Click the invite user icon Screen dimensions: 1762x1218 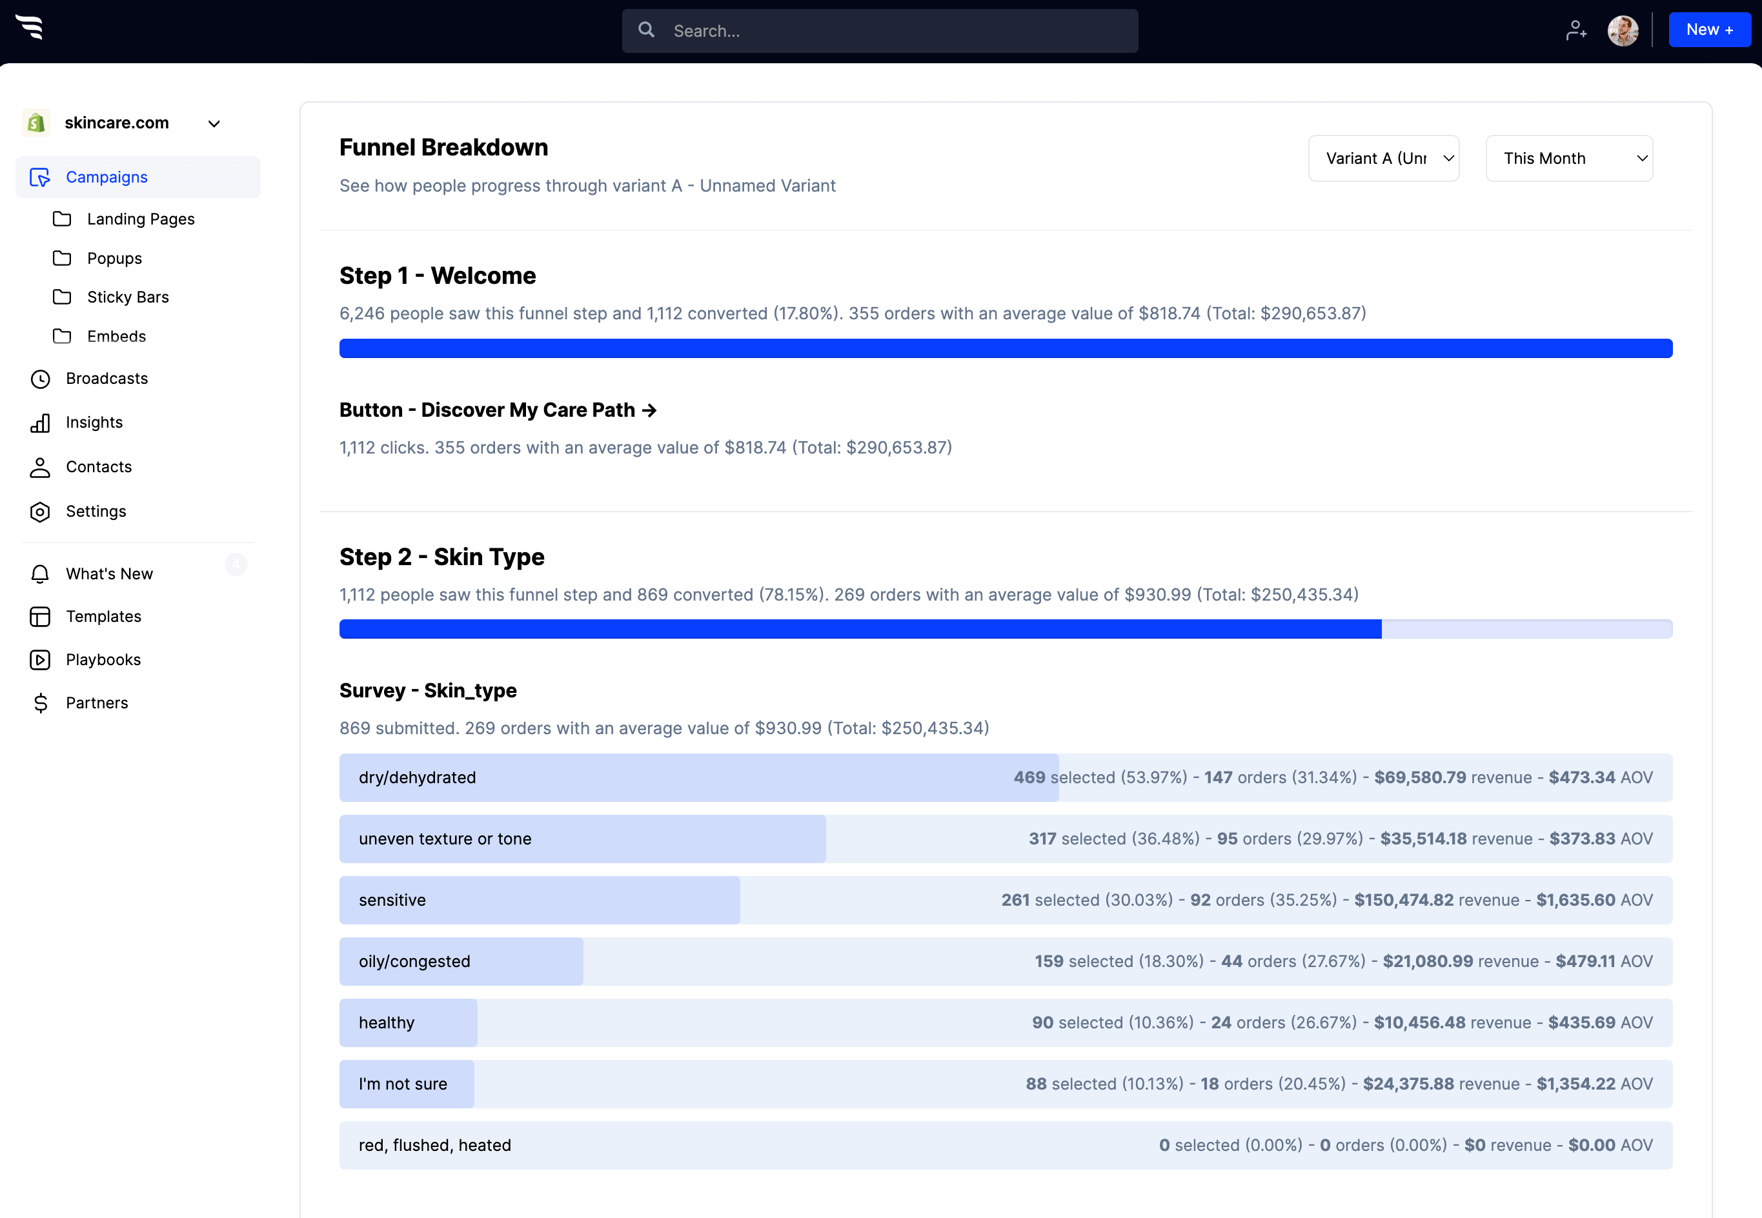pos(1575,30)
